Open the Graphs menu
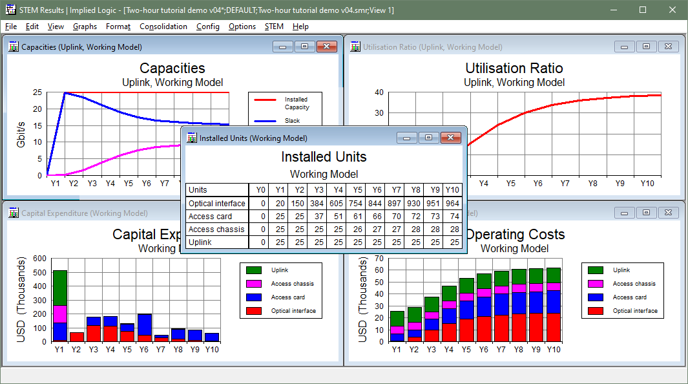Viewport: 688px width, 384px height. (x=85, y=27)
